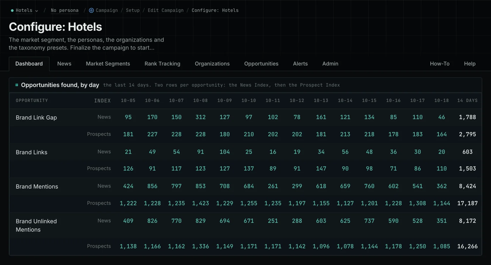Screen dimensions: 491x265
Task: Open the Brand Mentions opportunity row
Action: click(x=37, y=187)
